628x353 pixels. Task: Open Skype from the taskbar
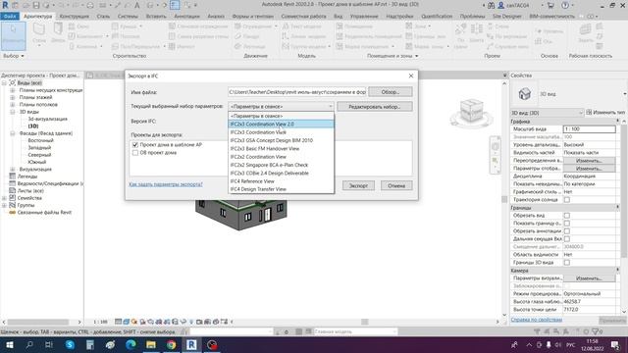tap(70, 345)
